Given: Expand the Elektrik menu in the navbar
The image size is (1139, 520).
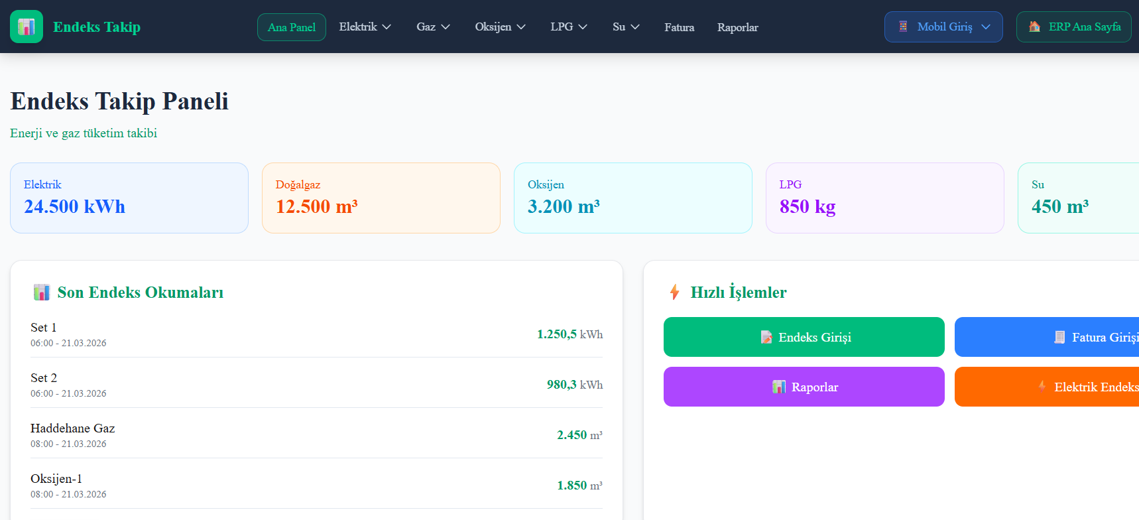Looking at the screenshot, I should (x=365, y=27).
